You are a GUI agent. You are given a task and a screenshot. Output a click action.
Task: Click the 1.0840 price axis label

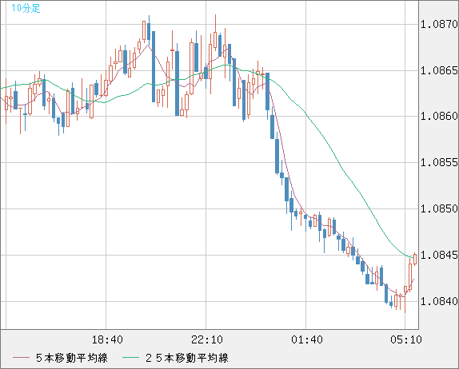pos(439,301)
